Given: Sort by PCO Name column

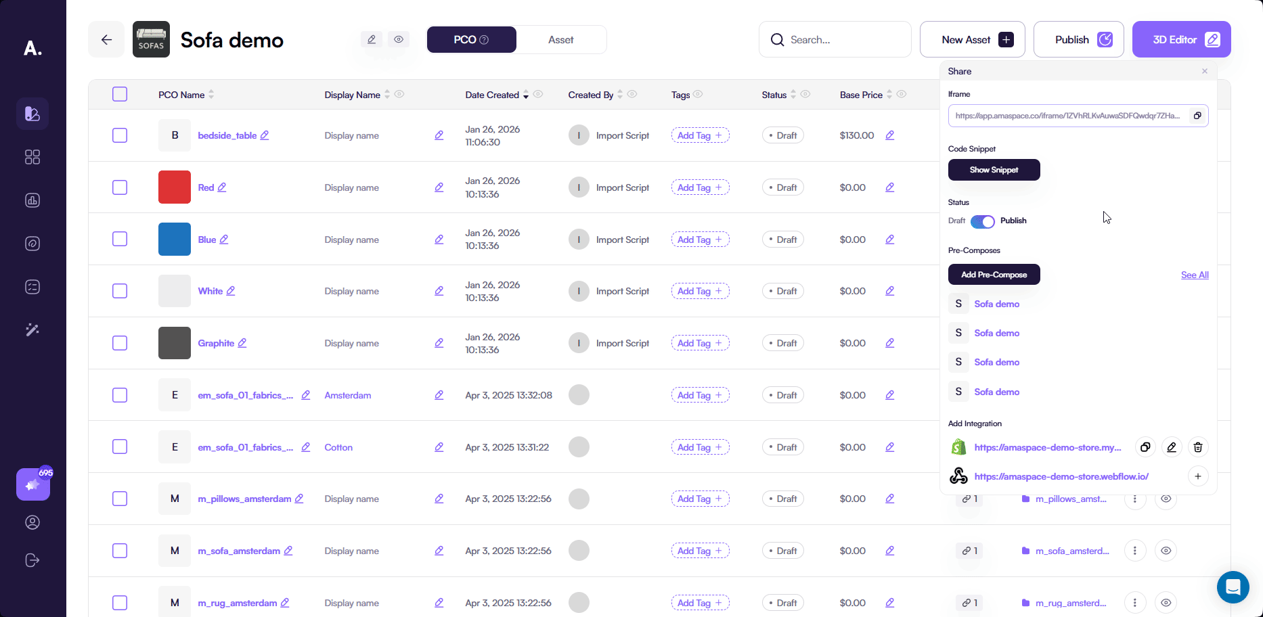Looking at the screenshot, I should coord(211,95).
